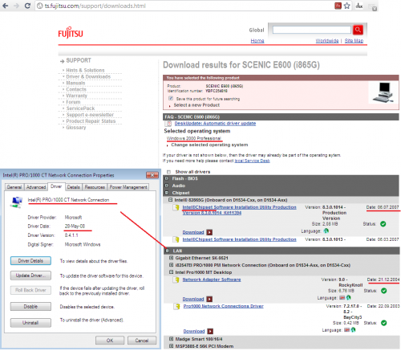Expand the Flash - BIOS section

click(167, 178)
